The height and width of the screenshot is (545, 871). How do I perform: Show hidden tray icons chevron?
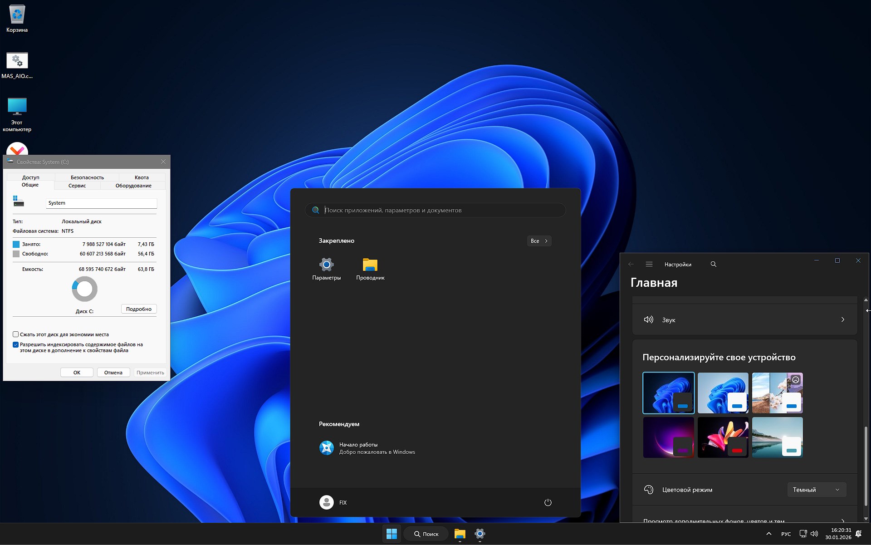pos(768,534)
